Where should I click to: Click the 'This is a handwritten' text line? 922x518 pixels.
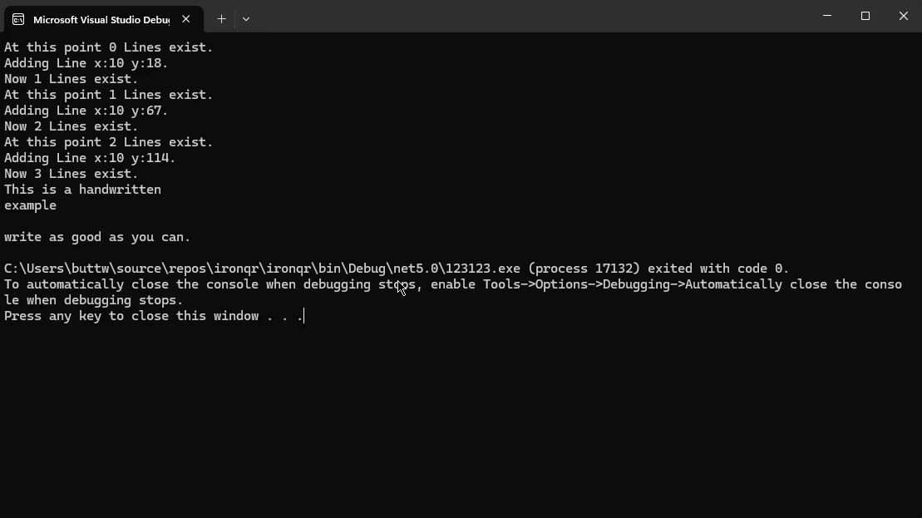tap(83, 190)
